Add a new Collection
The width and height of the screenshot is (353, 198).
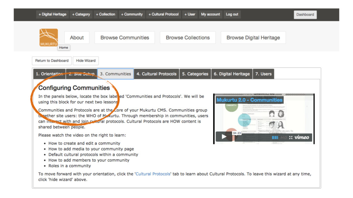pos(105,14)
